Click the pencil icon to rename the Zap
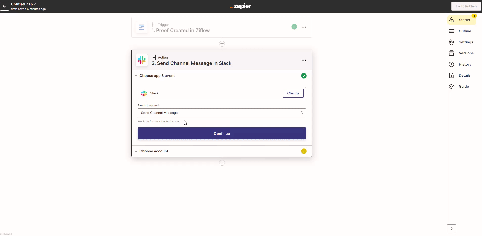The height and width of the screenshot is (236, 482). tap(35, 4)
